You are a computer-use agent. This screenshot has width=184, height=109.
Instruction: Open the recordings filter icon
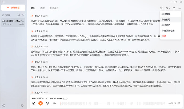[23, 15]
